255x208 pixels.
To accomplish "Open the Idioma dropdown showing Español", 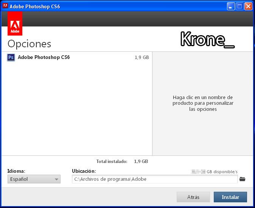I will pos(34,179).
